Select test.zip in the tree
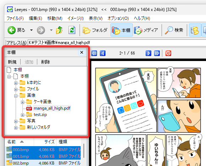This screenshot has height=166, width=206. pyautogui.click(x=40, y=115)
